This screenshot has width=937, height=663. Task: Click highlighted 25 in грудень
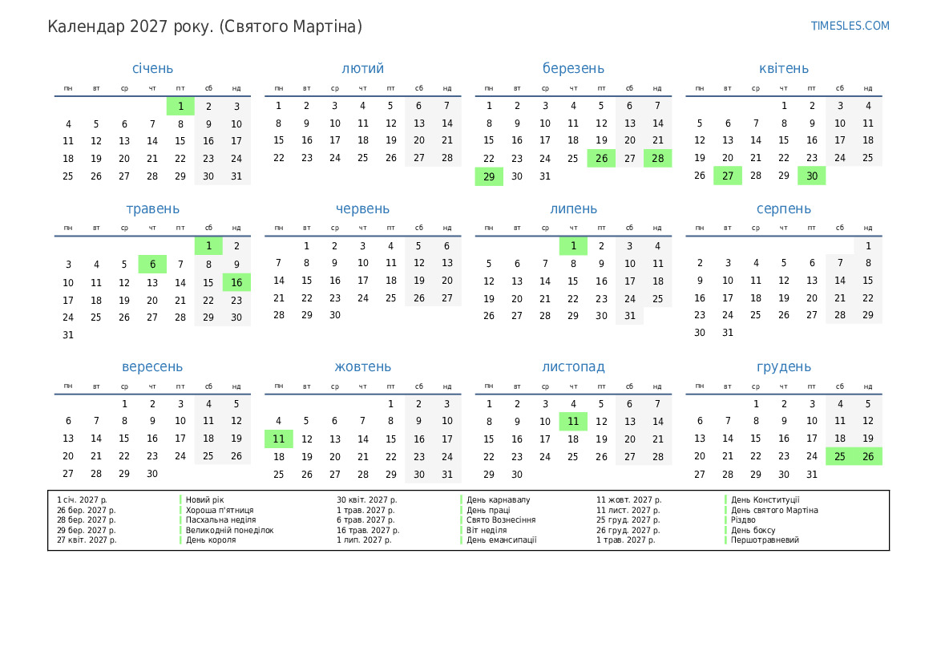(x=839, y=457)
